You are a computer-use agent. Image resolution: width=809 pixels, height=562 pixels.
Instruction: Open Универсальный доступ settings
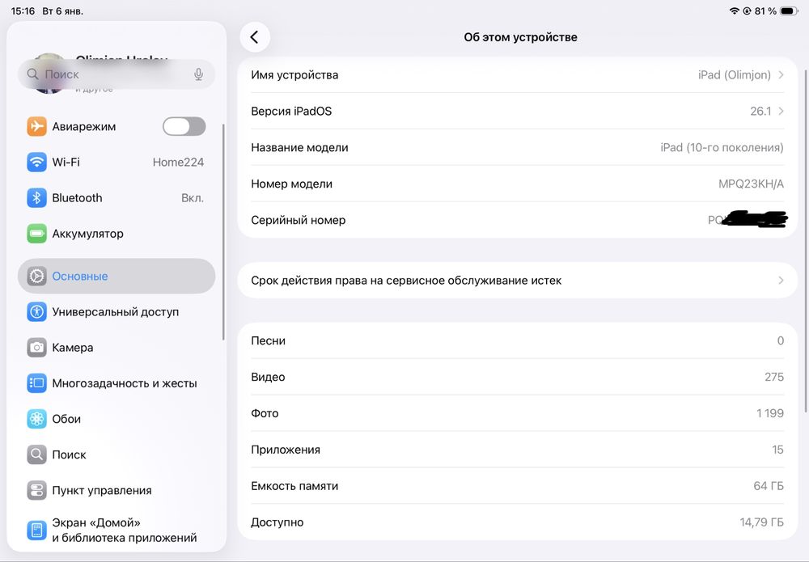[116, 312]
